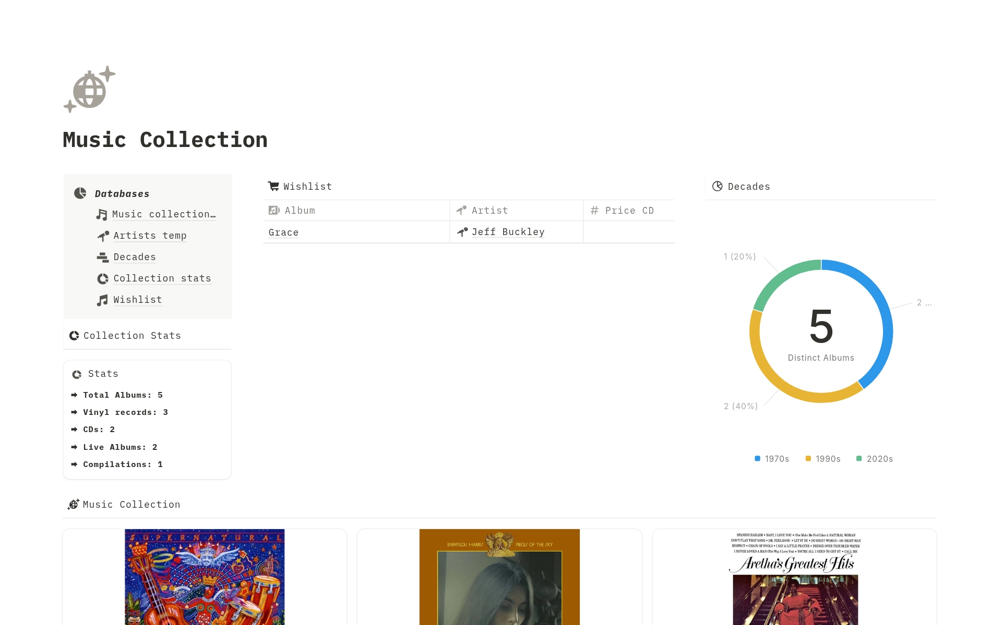Open the Collection stats database link

(162, 278)
